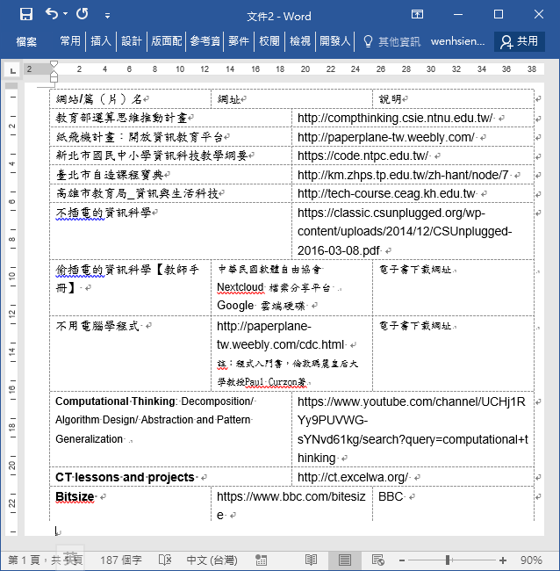Image resolution: width=560 pixels, height=571 pixels.
Task: Switch to Web Layout view
Action: [377, 560]
